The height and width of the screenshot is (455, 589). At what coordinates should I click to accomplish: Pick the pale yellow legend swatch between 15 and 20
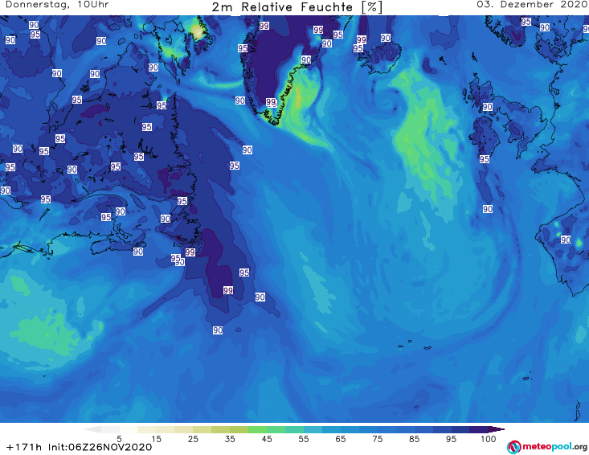[165, 429]
